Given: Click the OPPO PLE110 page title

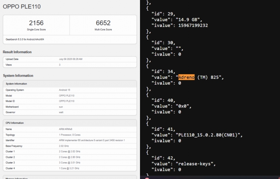Looking at the screenshot, I should (x=22, y=7).
